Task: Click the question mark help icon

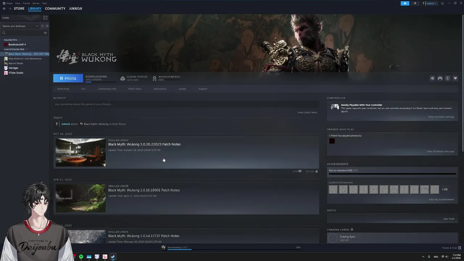Action: (423, 3)
